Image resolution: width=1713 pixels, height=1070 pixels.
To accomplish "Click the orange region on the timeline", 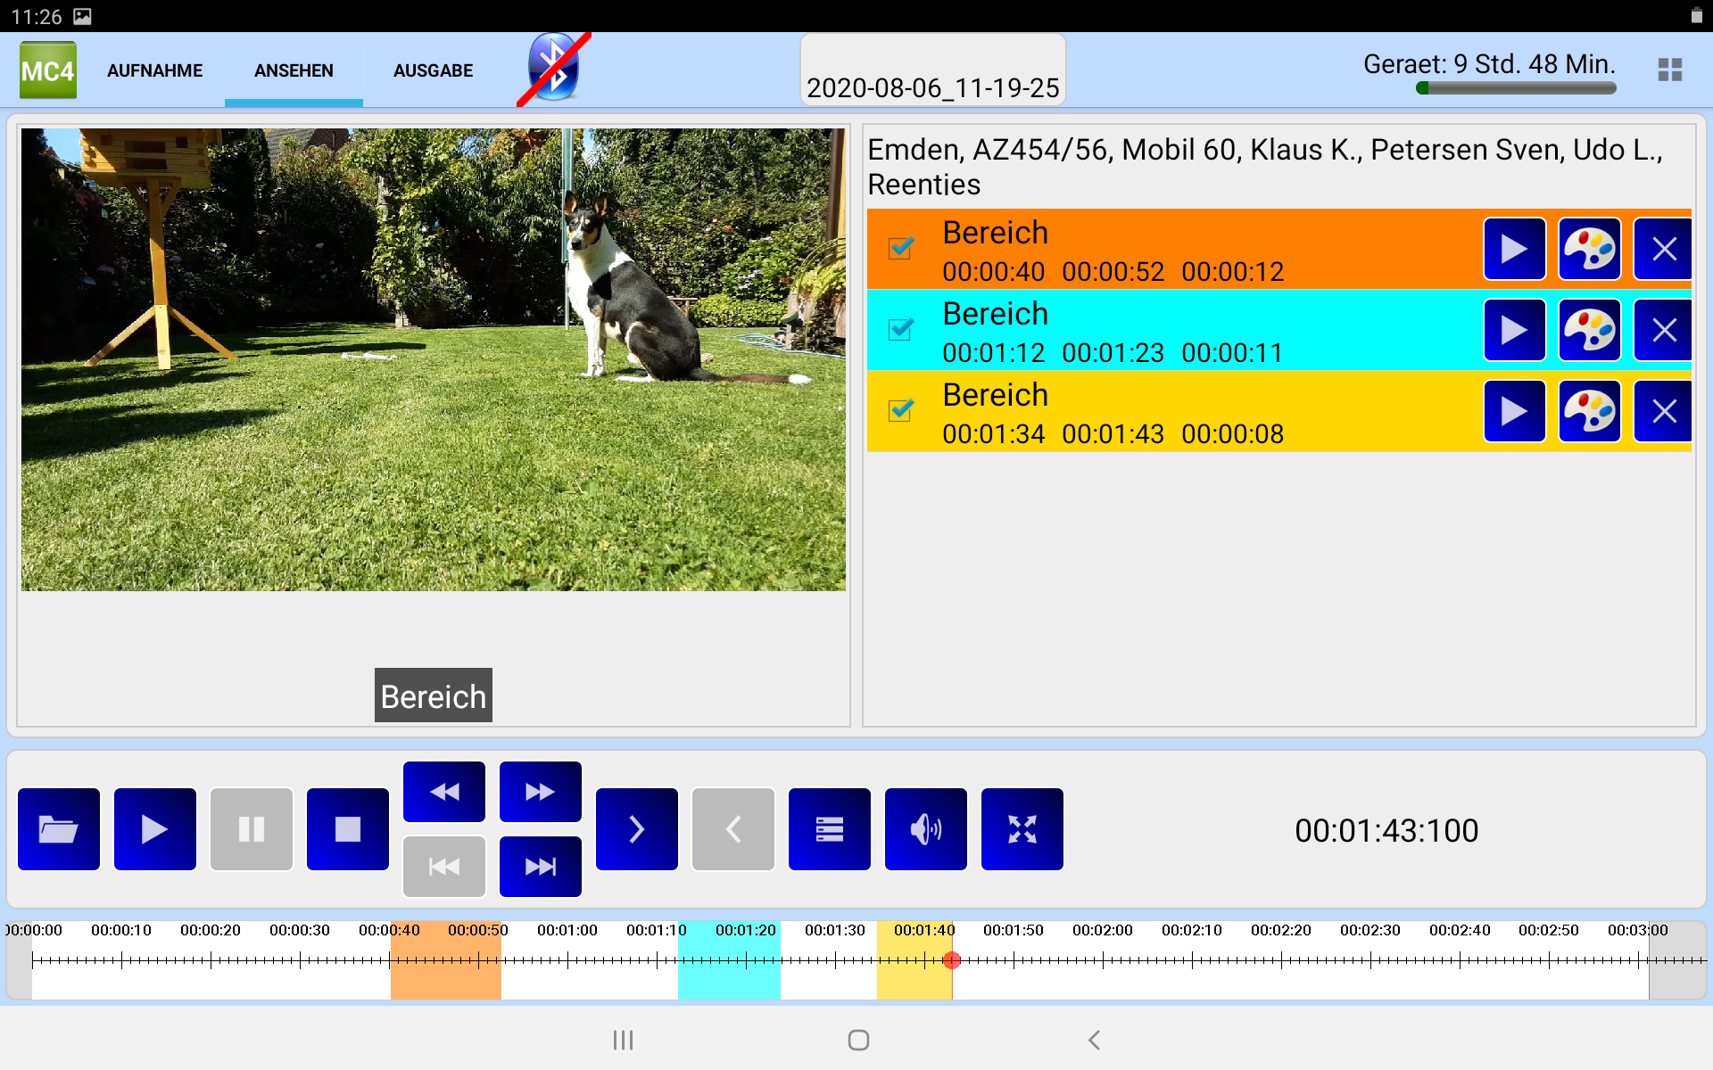I will click(x=446, y=960).
